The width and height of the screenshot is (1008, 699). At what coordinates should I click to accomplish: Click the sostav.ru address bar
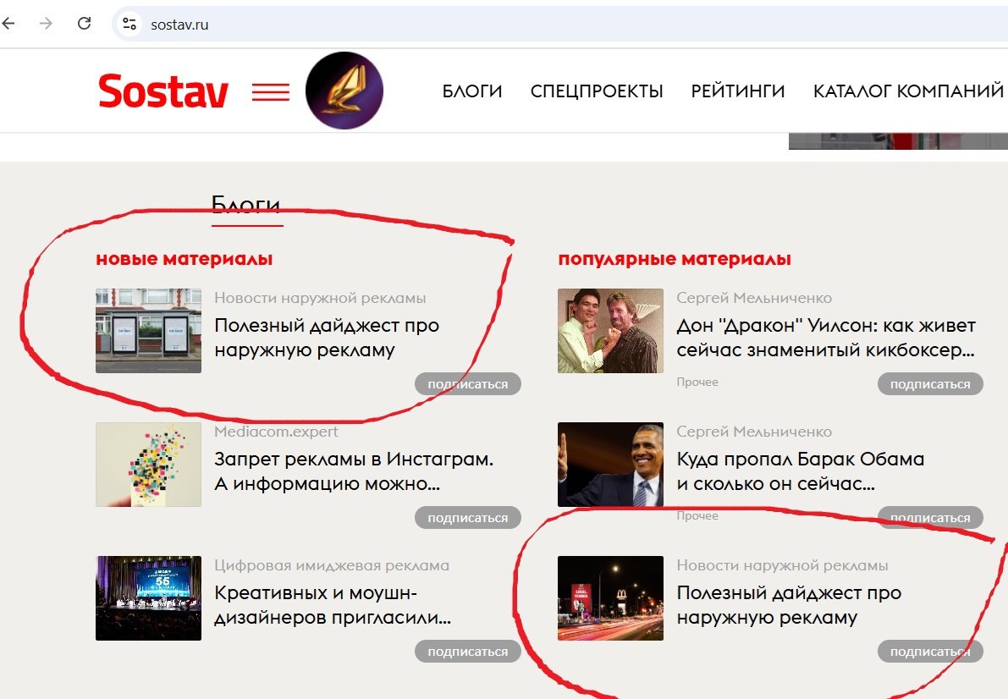559,25
